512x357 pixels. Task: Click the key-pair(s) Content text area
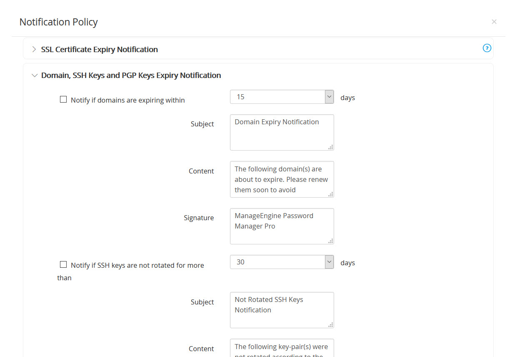coord(282,348)
